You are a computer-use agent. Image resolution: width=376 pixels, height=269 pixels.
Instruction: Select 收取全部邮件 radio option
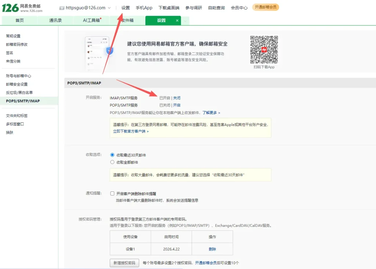click(112, 162)
